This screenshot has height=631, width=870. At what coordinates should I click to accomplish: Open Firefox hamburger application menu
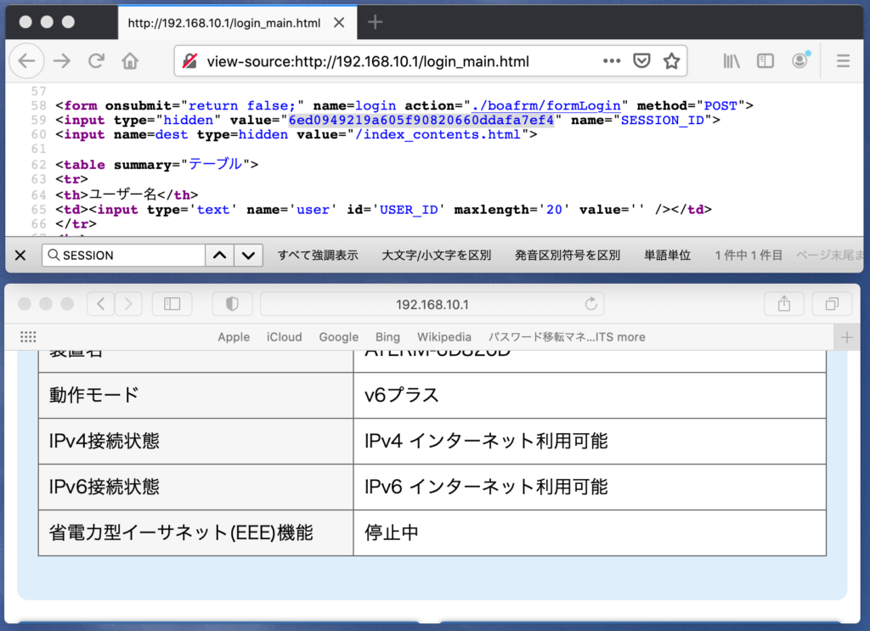tap(843, 61)
